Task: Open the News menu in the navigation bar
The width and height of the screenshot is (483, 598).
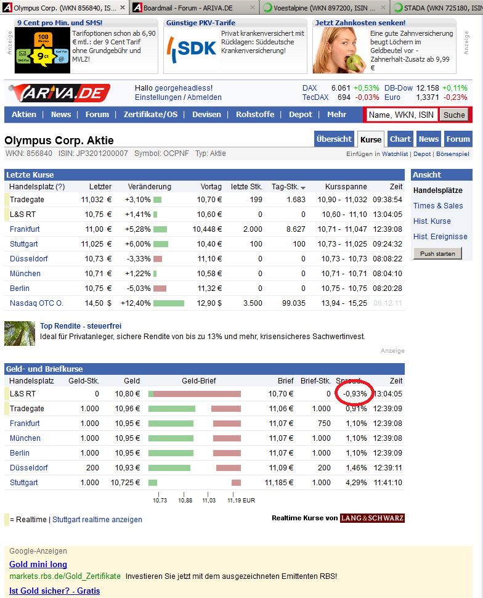Action: pos(61,115)
